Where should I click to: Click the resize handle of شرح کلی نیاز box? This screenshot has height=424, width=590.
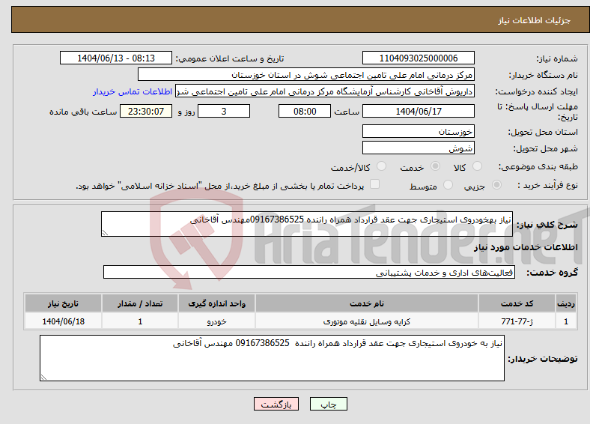click(x=105, y=233)
